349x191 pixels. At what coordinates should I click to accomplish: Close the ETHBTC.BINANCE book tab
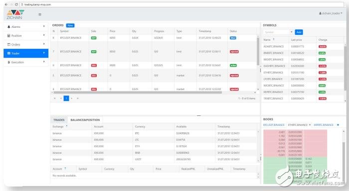tap(310, 125)
